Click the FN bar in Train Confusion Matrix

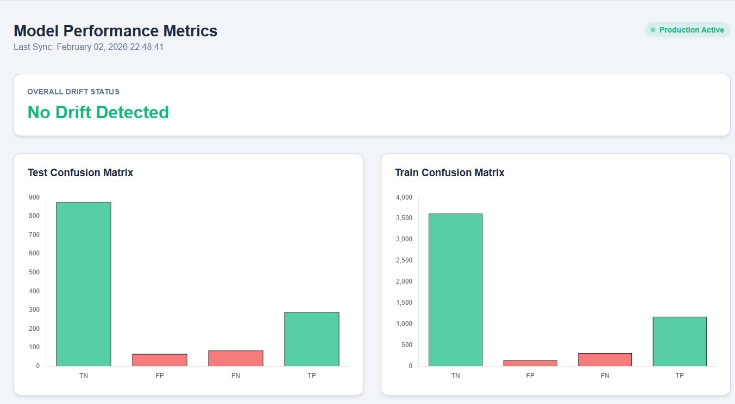tap(605, 360)
